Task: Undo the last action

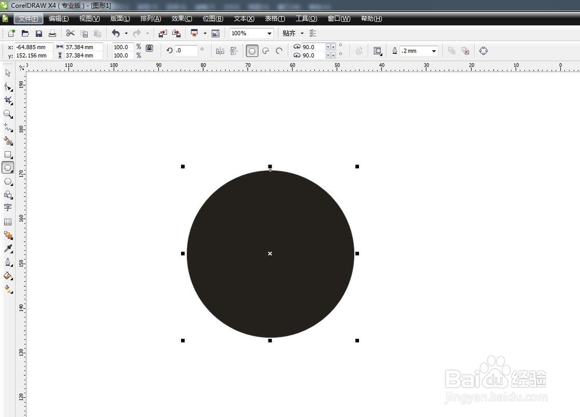Action: coord(116,33)
